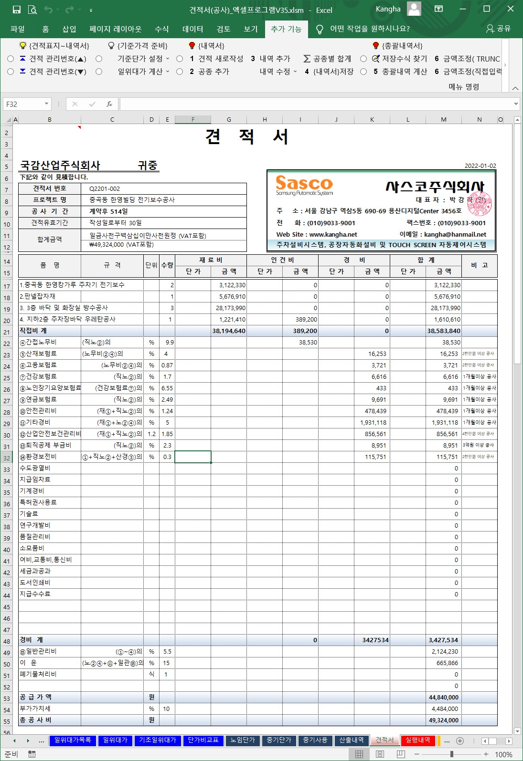
Task: Click the 견적 관리번호(▼) down arrow icon
Action: click(22, 71)
